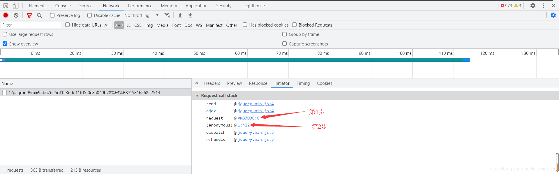Screen dimensions: 559x174
Task: Show the request Timing tab
Action: tap(303, 83)
